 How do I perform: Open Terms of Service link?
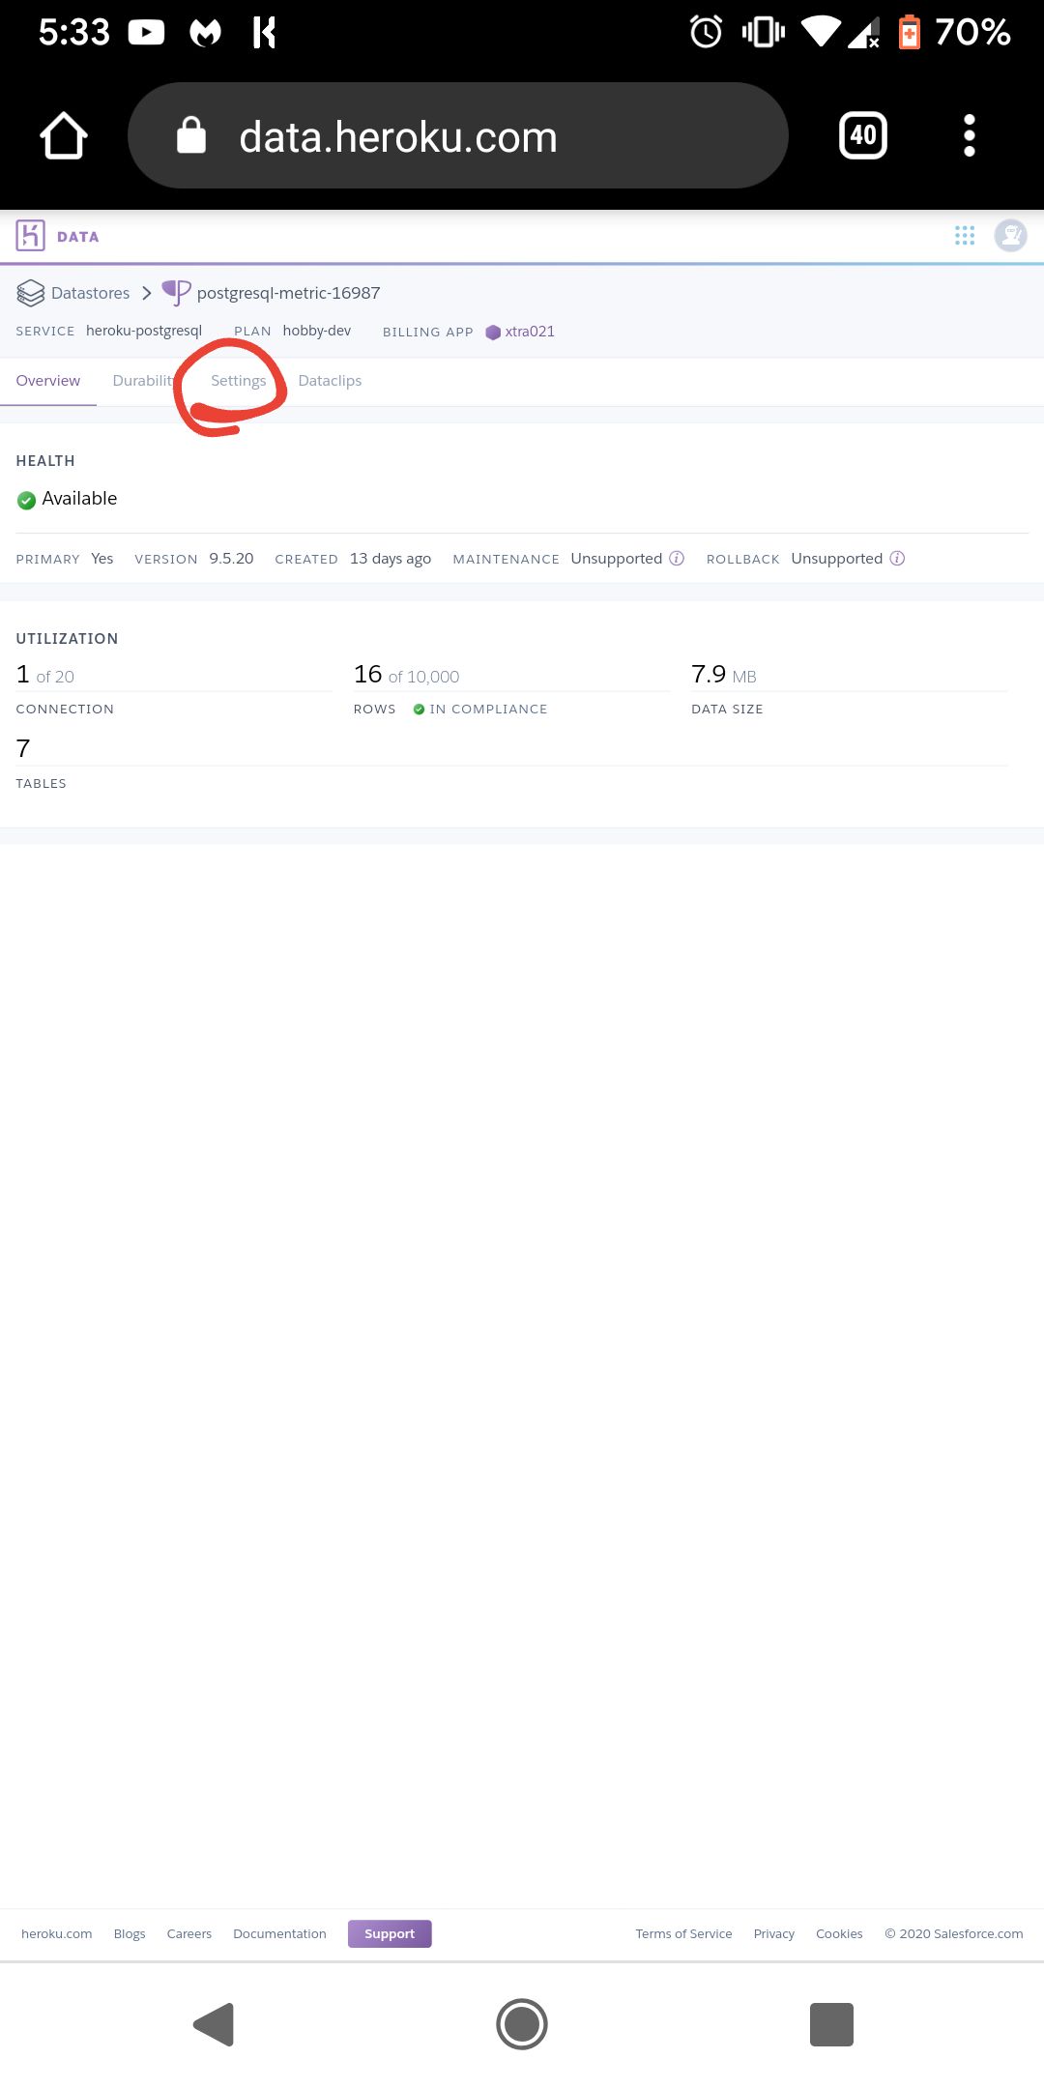tap(683, 1933)
